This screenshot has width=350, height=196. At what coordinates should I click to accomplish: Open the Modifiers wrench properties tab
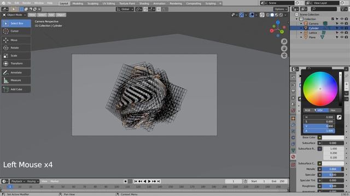(x=293, y=125)
